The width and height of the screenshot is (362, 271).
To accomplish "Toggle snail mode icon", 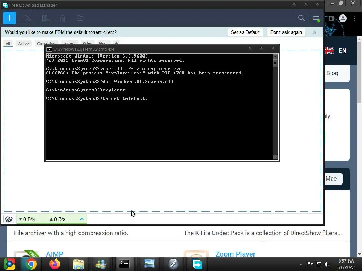I will (9, 219).
